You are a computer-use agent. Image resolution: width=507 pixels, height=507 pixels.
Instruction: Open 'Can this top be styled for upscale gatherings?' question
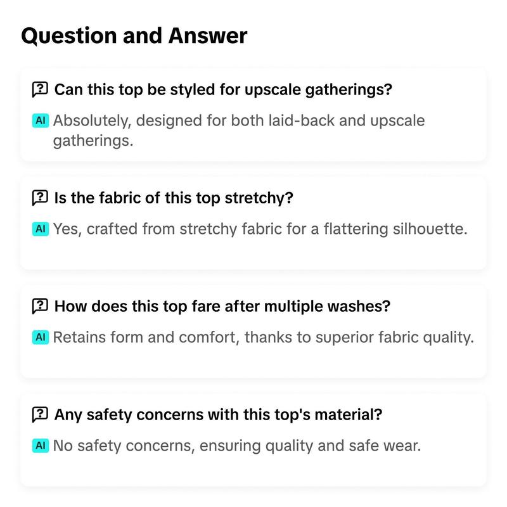223,89
